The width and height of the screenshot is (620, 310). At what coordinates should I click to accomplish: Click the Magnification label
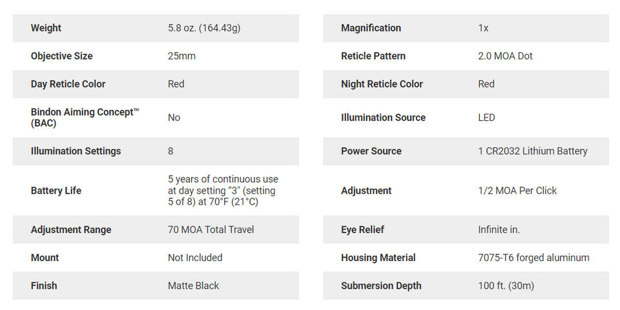[371, 28]
